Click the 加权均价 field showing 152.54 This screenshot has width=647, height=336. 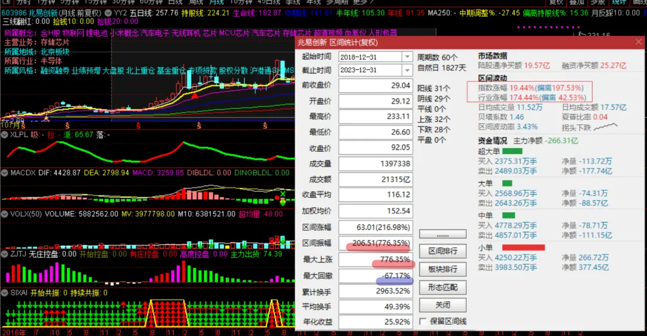pyautogui.click(x=376, y=211)
